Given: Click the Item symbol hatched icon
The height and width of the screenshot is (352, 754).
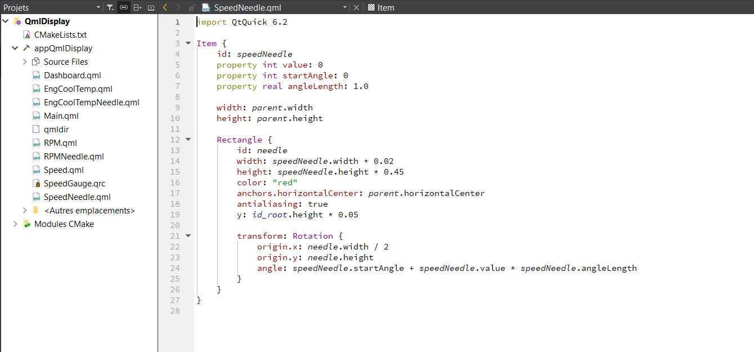Looking at the screenshot, I should (371, 8).
